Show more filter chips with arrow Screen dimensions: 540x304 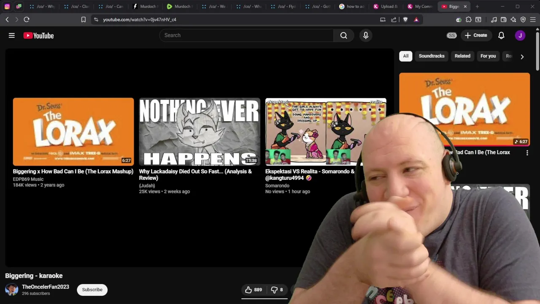[x=522, y=57]
